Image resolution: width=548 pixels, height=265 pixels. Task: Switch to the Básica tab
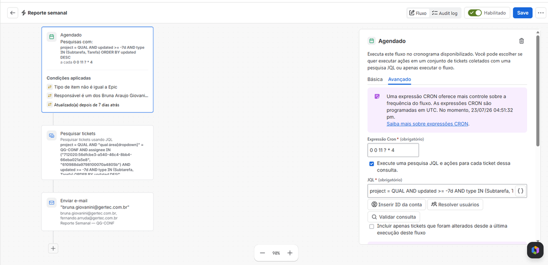pyautogui.click(x=375, y=79)
